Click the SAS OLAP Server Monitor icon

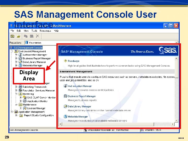point(25,97)
